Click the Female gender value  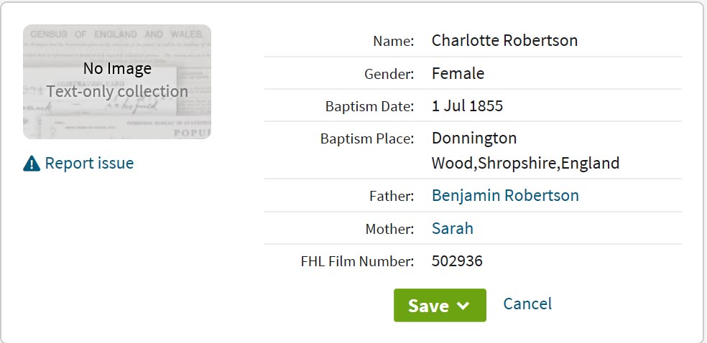[x=458, y=73]
